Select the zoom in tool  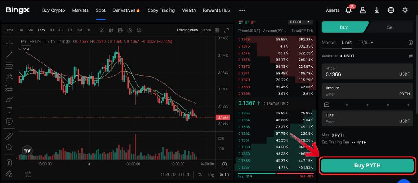[9, 147]
